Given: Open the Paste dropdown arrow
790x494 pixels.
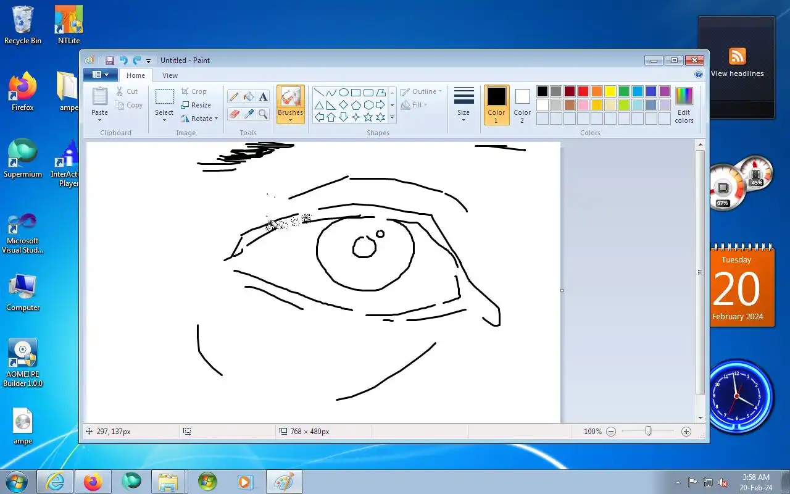Looking at the screenshot, I should pos(99,120).
